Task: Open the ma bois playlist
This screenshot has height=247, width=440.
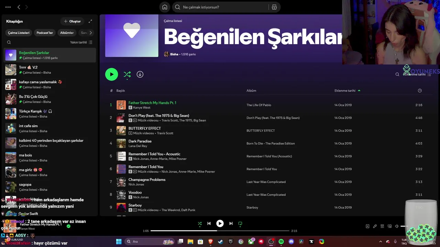Action: [x=50, y=157]
